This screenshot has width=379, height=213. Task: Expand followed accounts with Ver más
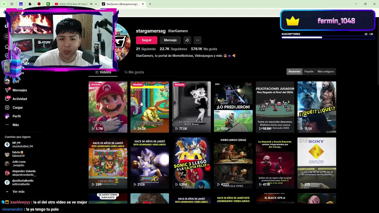pos(15,192)
